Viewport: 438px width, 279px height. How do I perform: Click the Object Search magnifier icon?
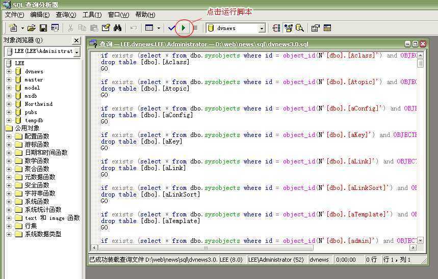(300, 28)
